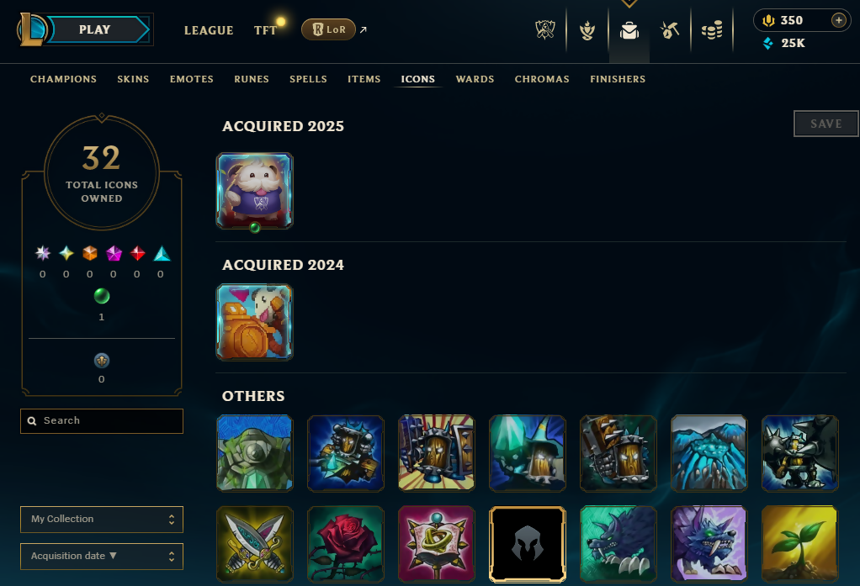
Task: Select the default helmet summoner icon
Action: pos(527,544)
